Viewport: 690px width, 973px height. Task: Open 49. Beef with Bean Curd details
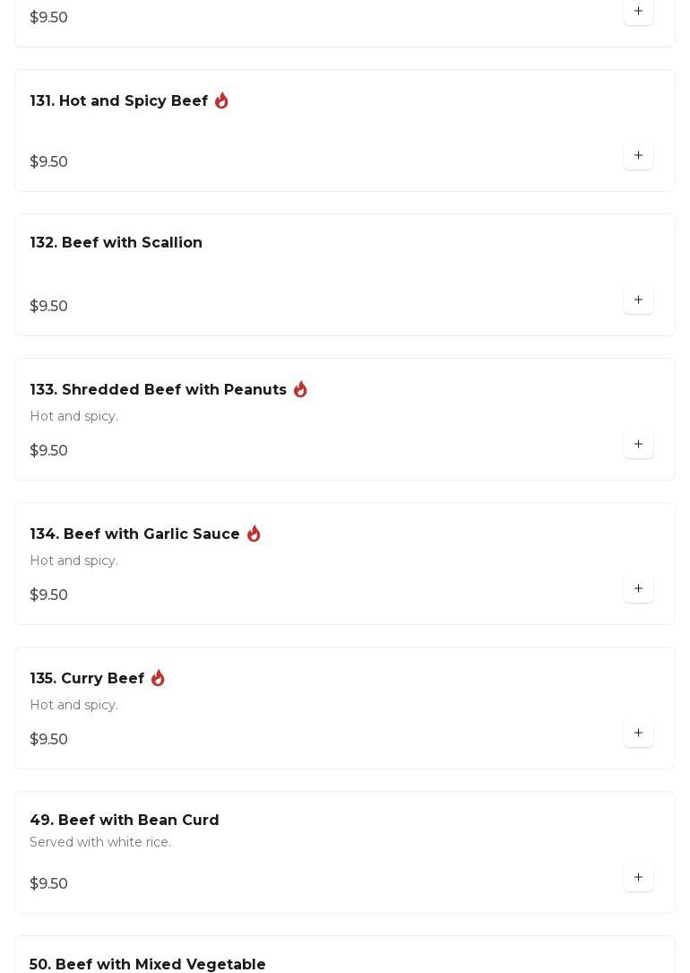tap(125, 821)
